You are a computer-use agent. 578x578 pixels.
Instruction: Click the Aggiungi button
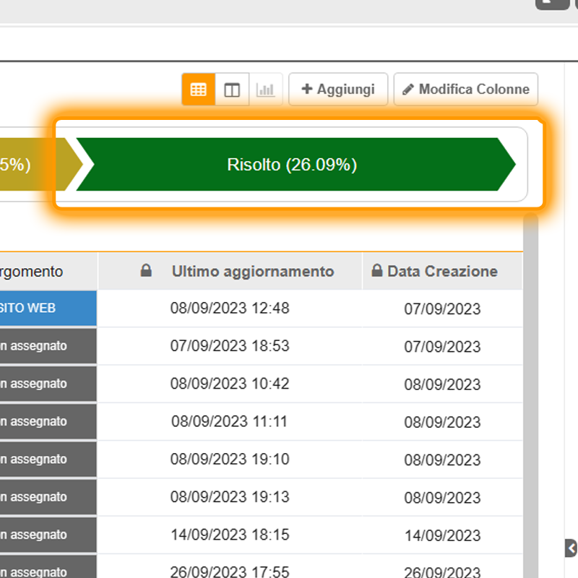pos(338,90)
